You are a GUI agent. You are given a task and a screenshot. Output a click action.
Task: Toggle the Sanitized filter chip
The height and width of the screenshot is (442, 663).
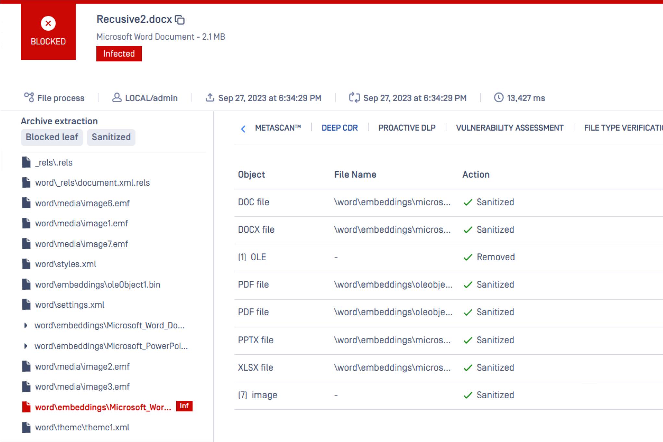(111, 137)
